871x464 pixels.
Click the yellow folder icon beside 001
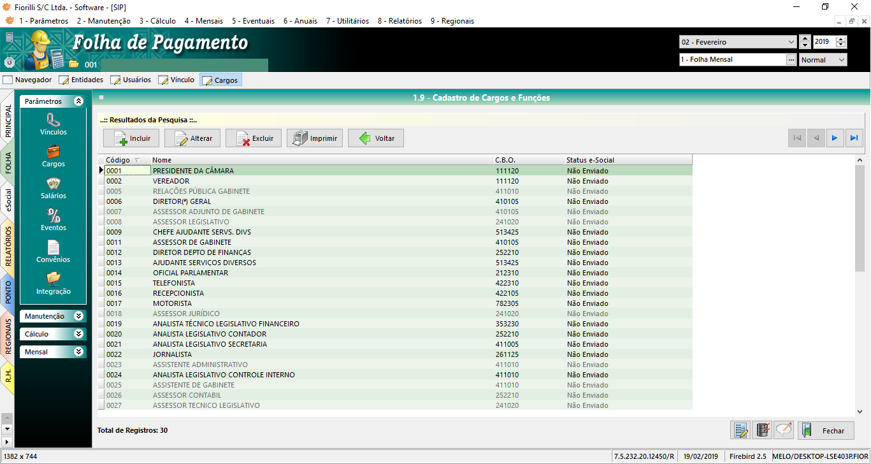tap(74, 64)
